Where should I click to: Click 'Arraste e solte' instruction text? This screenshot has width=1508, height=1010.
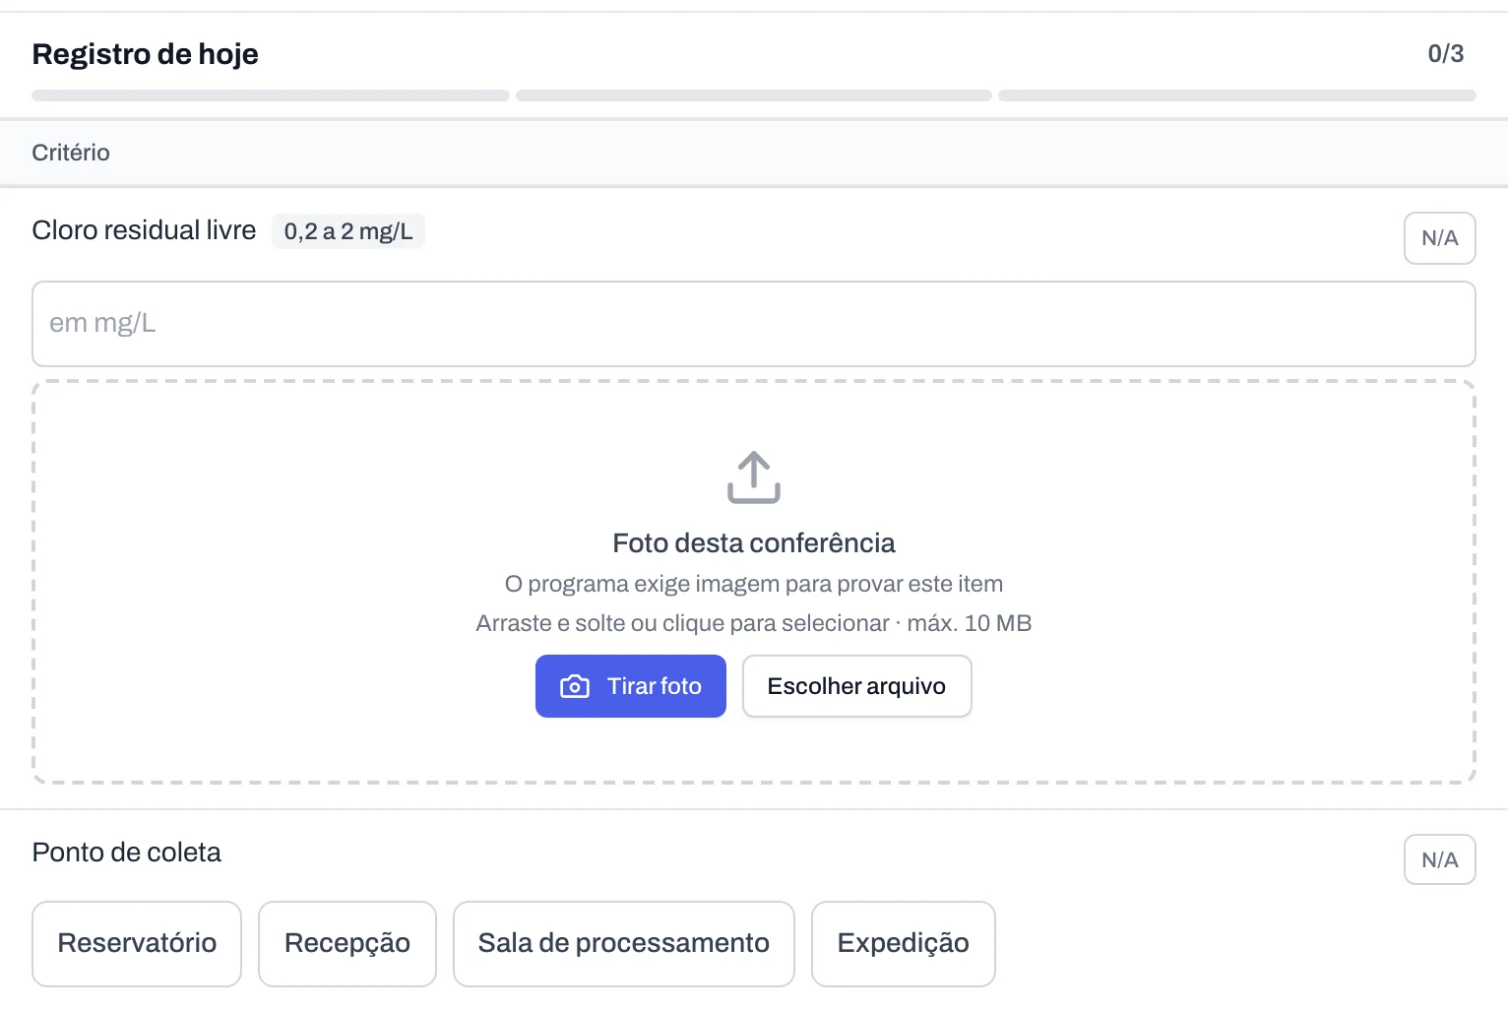tap(754, 623)
